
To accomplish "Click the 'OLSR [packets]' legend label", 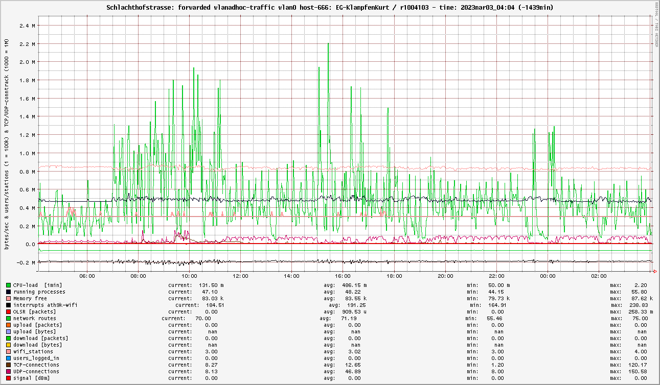I will pos(35,312).
